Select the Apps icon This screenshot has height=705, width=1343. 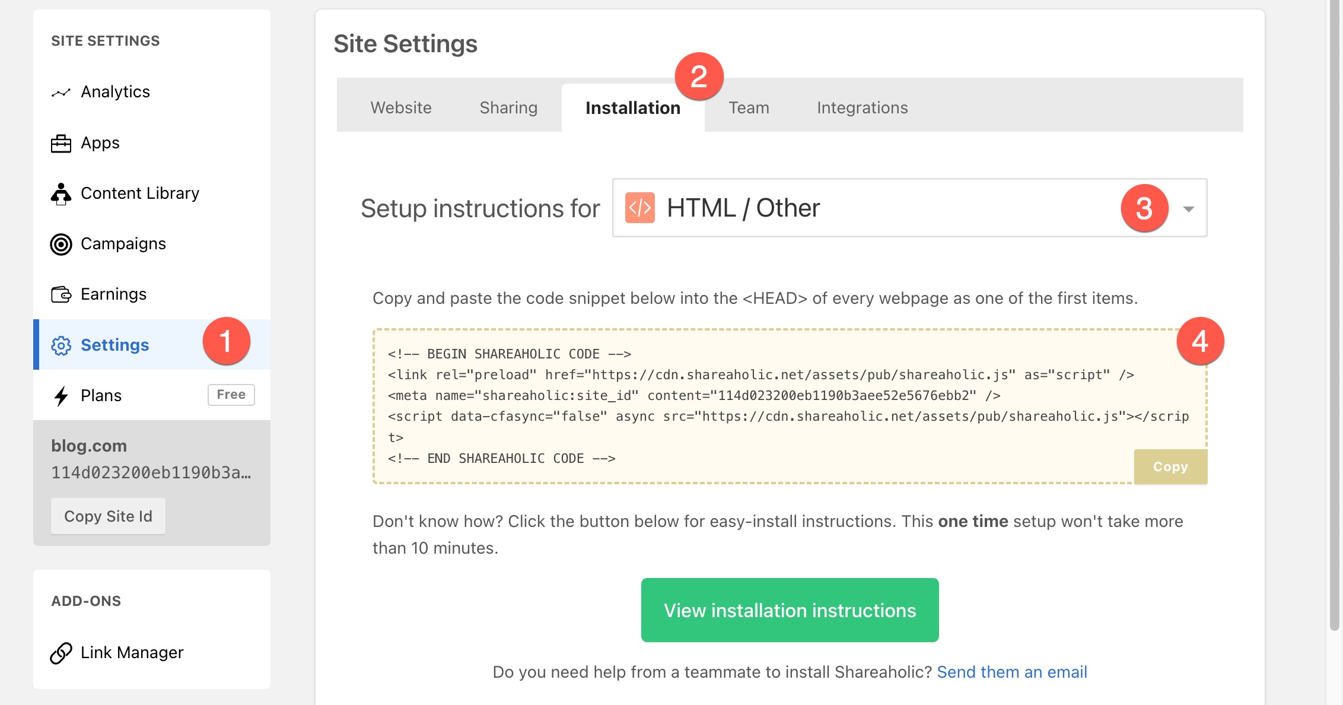[x=61, y=143]
